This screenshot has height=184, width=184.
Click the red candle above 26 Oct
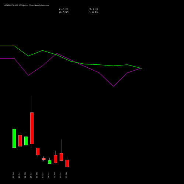point(67,163)
